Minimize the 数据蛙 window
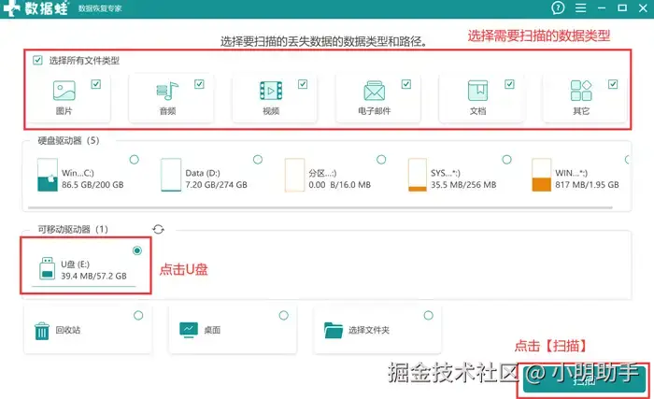Screen dimensions: 654x399 602,7
